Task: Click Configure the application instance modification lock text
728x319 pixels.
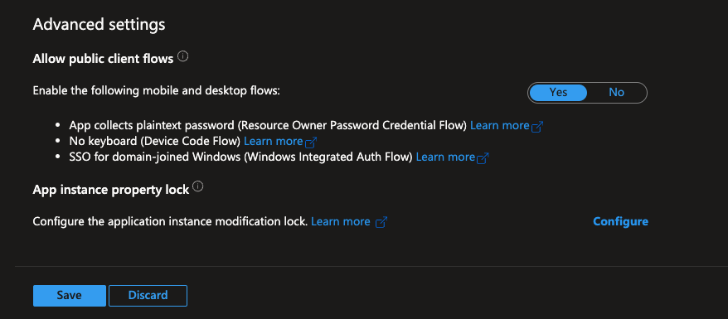Action: point(171,221)
